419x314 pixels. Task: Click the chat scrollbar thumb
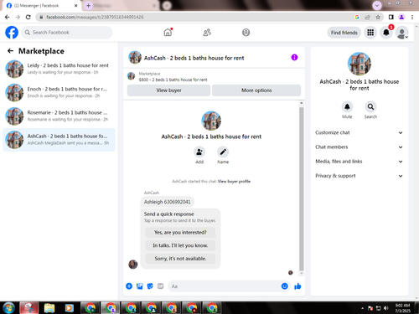pos(302,188)
